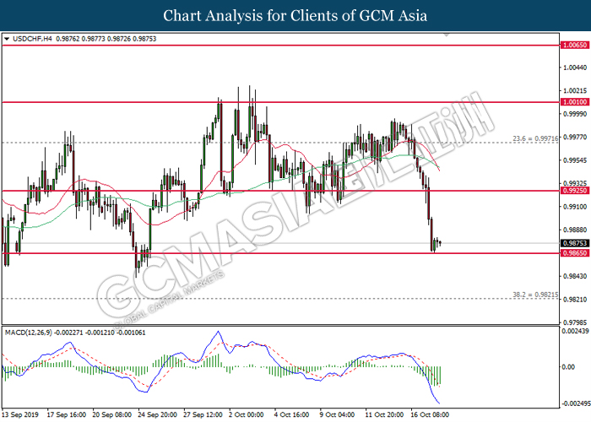Image resolution: width=591 pixels, height=422 pixels.
Task: Click the 16 Oct 08:00 time label
Action: point(430,415)
